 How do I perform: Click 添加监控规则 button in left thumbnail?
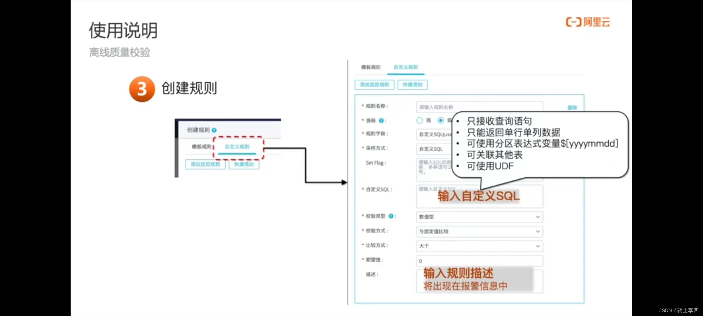click(205, 164)
